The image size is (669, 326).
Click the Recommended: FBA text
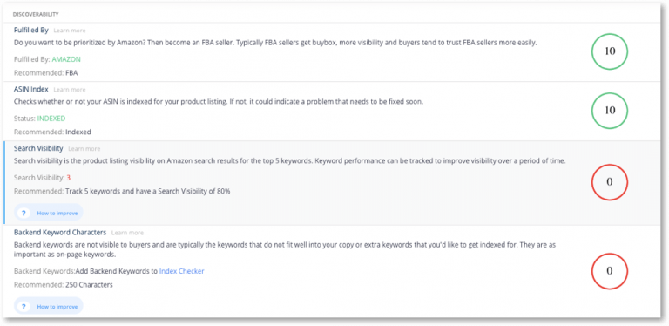point(45,73)
